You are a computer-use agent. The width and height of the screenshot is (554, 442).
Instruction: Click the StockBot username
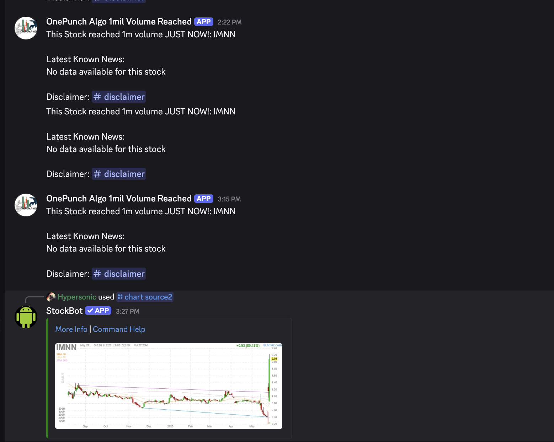64,311
